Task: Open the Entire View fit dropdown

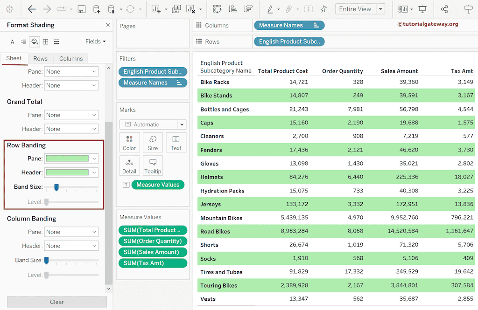Action: coord(380,8)
